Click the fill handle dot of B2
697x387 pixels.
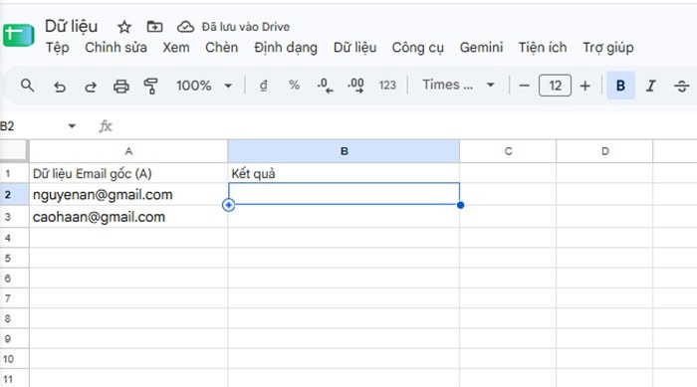click(x=460, y=205)
